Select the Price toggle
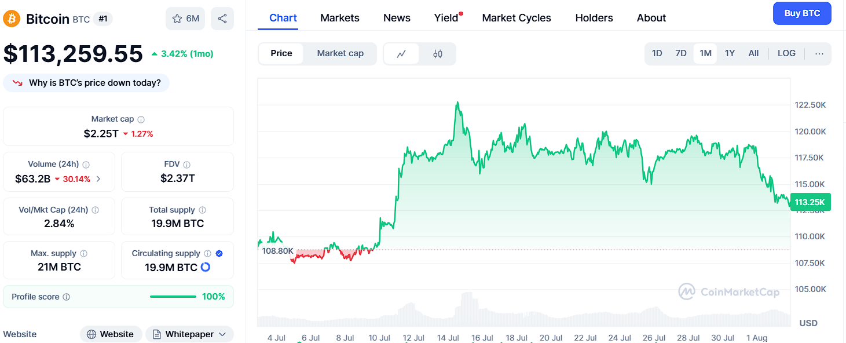Screen dimensions: 846x343 [281, 53]
